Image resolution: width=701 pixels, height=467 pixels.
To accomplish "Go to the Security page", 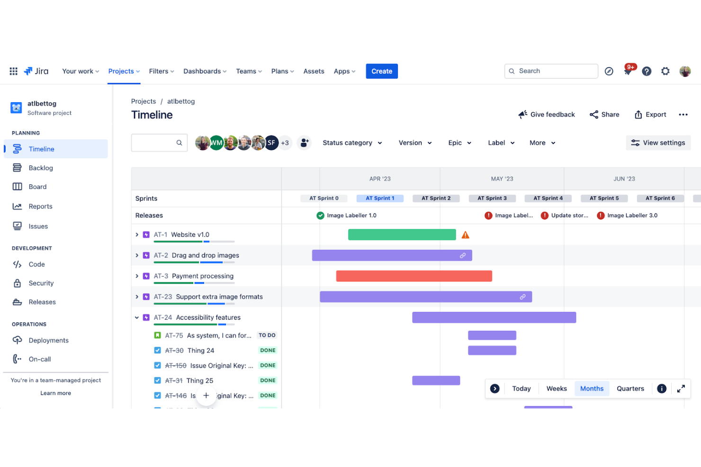I will tap(41, 283).
